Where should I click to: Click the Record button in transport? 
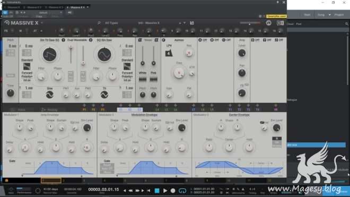pyautogui.click(x=173, y=191)
